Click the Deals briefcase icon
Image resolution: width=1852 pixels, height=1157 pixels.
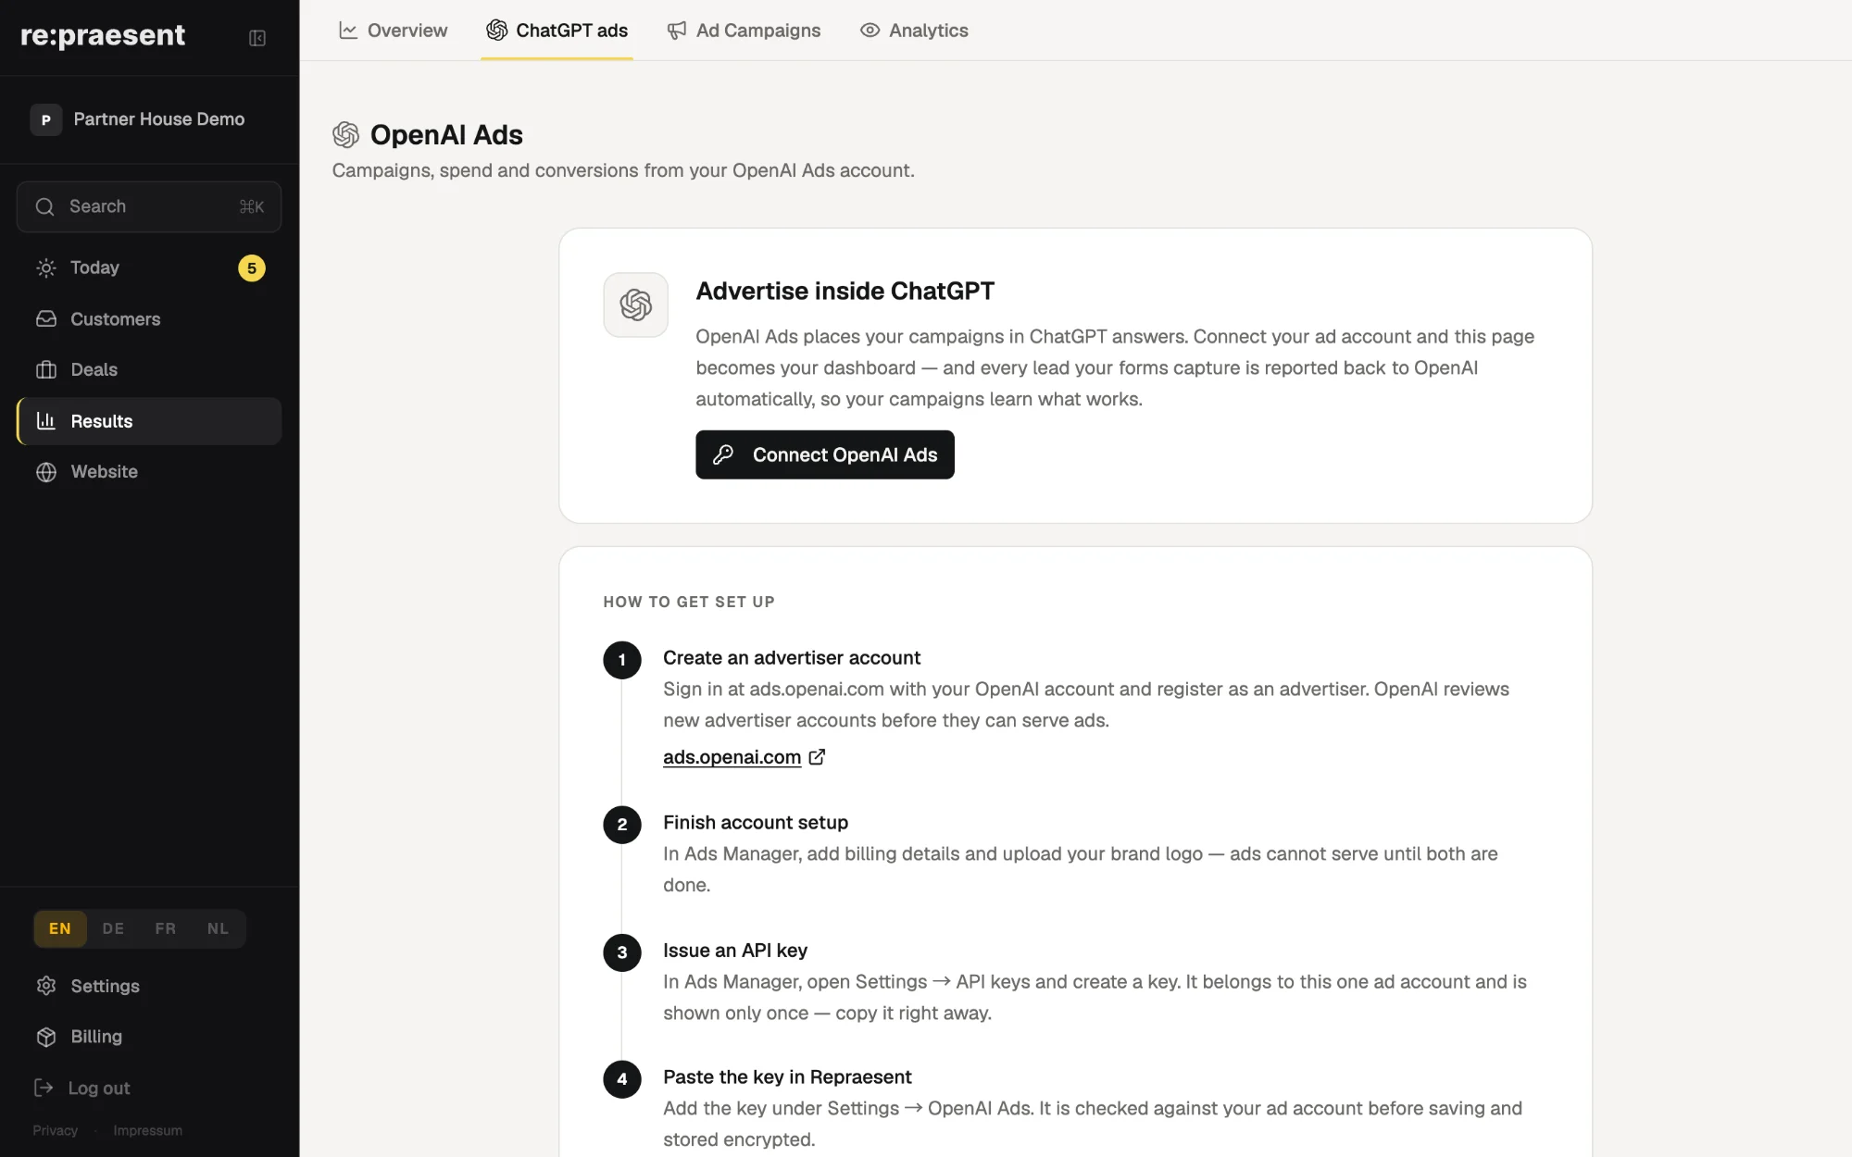click(x=46, y=370)
